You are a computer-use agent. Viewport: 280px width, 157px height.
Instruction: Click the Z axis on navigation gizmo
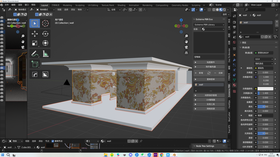coord(181,20)
